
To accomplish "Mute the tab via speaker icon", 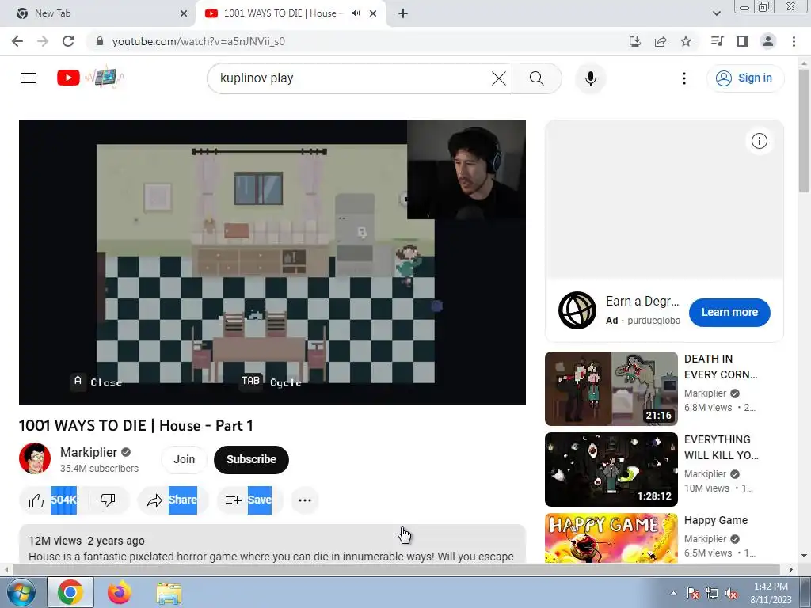I will [x=356, y=13].
